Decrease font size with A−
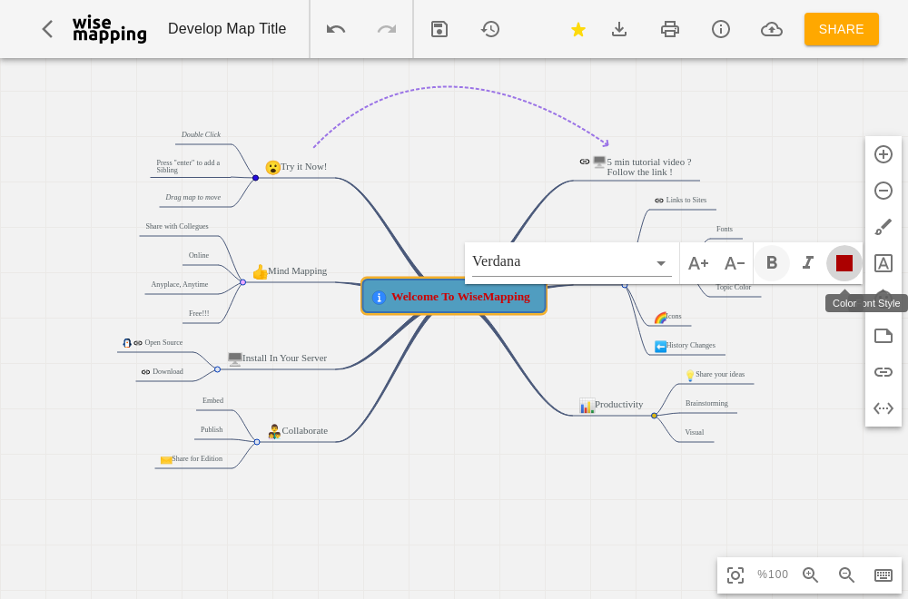 pos(735,263)
